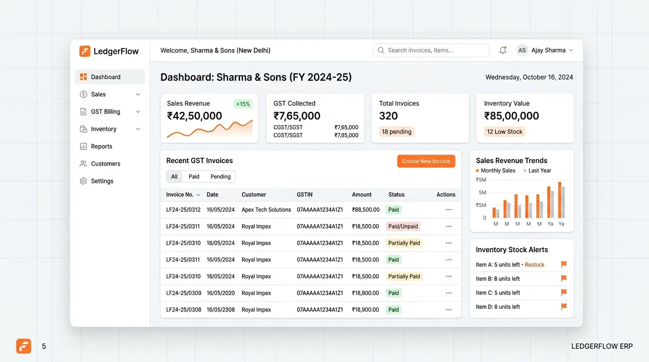Open notifications with the bell icon

click(503, 50)
